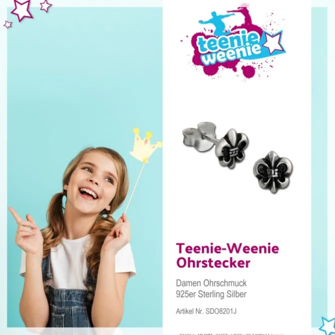Image resolution: width=335 pixels, height=335 pixels.
Task: Select the left fleur-de-lis earring stud
Action: click(x=233, y=148)
